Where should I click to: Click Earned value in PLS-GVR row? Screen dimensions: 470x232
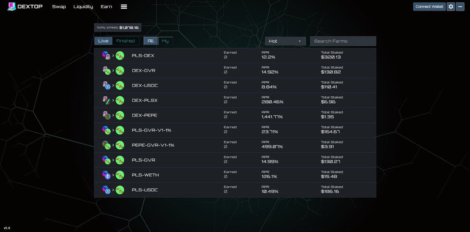(225, 162)
